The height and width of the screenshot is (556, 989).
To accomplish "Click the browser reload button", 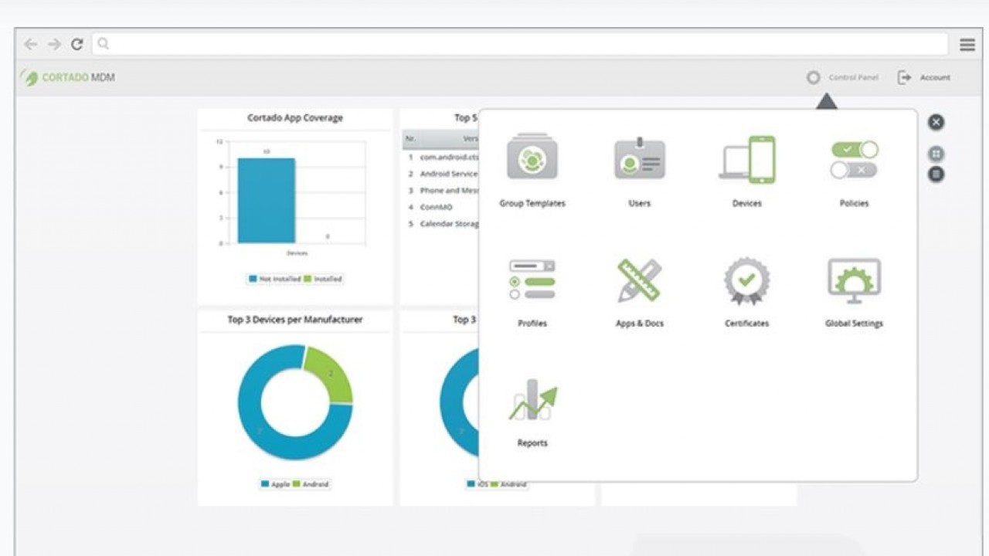I will pyautogui.click(x=76, y=45).
